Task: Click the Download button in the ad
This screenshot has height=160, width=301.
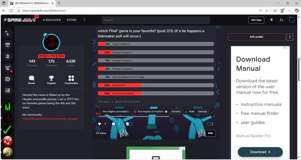Action: [260, 152]
